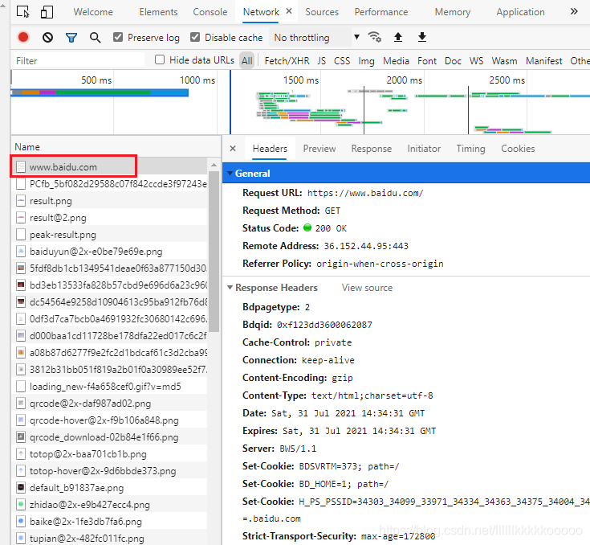The width and height of the screenshot is (590, 545).
Task: Filter requests by JS
Action: point(321,60)
